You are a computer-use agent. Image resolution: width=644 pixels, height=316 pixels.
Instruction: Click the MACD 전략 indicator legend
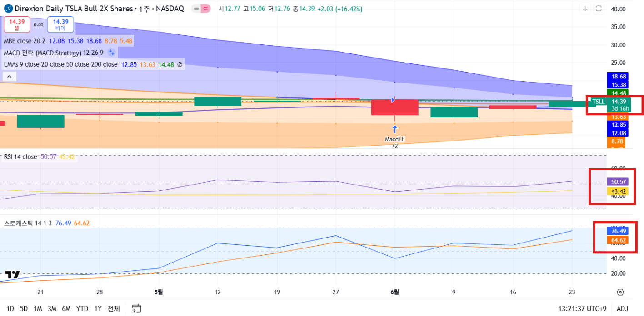(53, 53)
